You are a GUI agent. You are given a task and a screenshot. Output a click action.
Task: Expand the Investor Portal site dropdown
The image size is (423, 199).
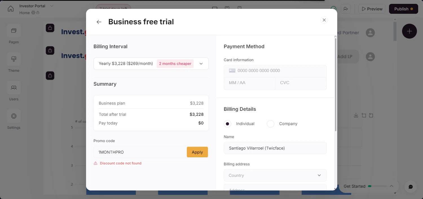click(52, 6)
